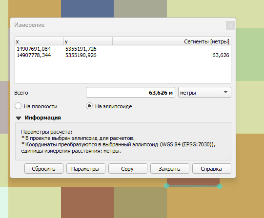Open help via the 'Справка' button
The width and height of the screenshot is (264, 218).
pos(212,169)
